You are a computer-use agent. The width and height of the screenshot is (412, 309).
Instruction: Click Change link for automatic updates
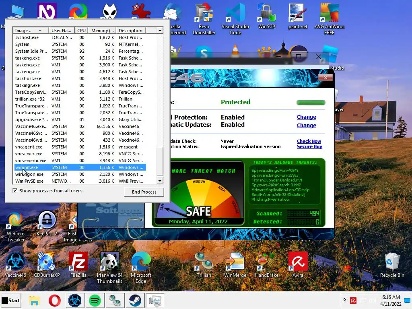pos(306,126)
